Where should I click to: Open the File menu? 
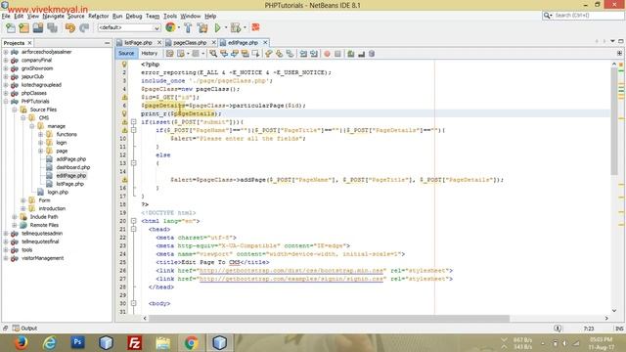click(x=6, y=16)
